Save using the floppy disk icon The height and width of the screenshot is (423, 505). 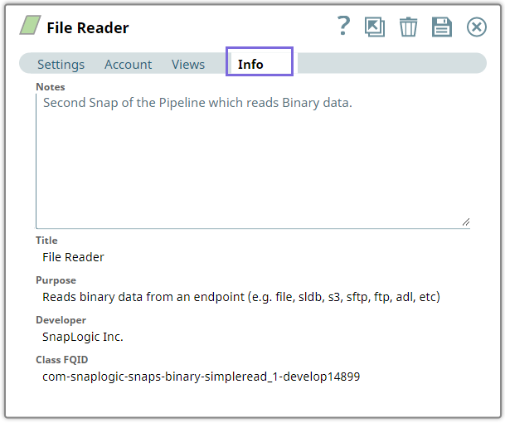[x=442, y=27]
